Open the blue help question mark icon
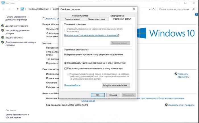 click(196, 14)
